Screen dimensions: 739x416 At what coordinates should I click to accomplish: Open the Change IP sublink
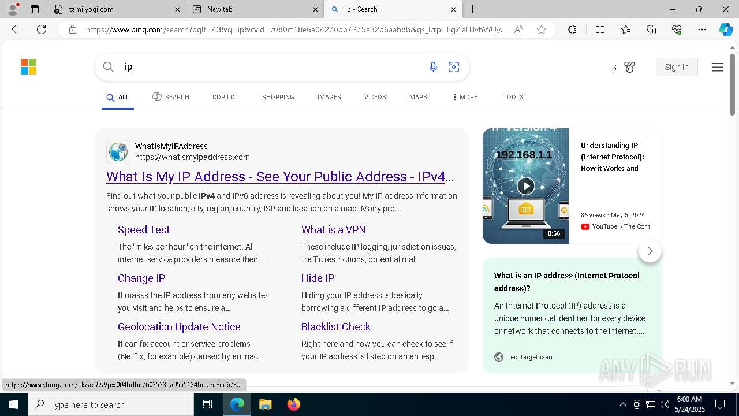(141, 278)
